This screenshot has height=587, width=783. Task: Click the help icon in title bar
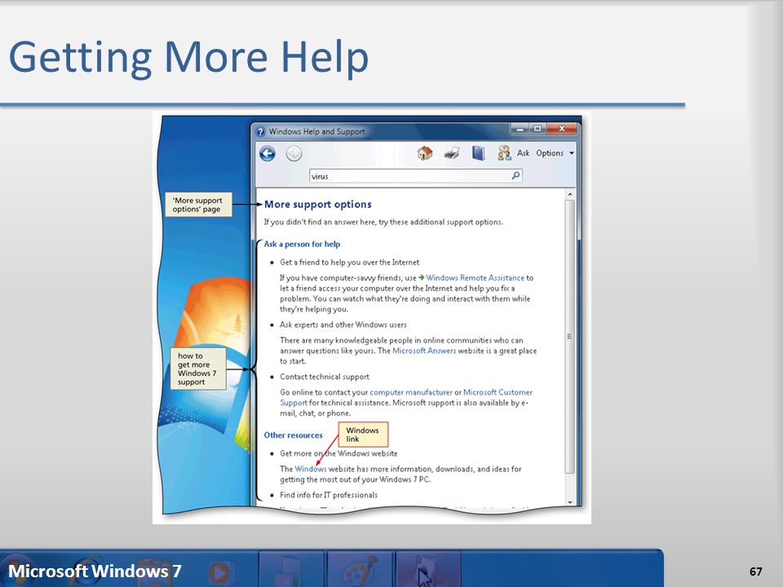pyautogui.click(x=260, y=132)
